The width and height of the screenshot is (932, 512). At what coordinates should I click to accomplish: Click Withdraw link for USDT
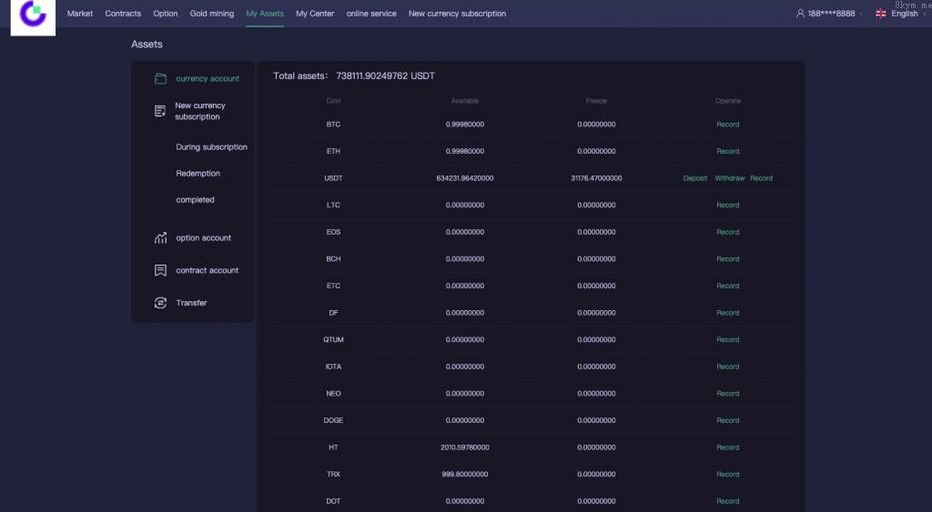pos(729,178)
